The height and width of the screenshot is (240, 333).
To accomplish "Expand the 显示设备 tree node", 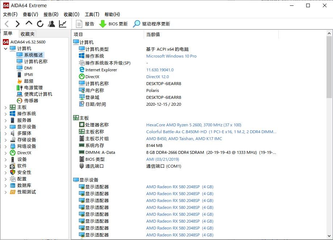I will point(6,127).
